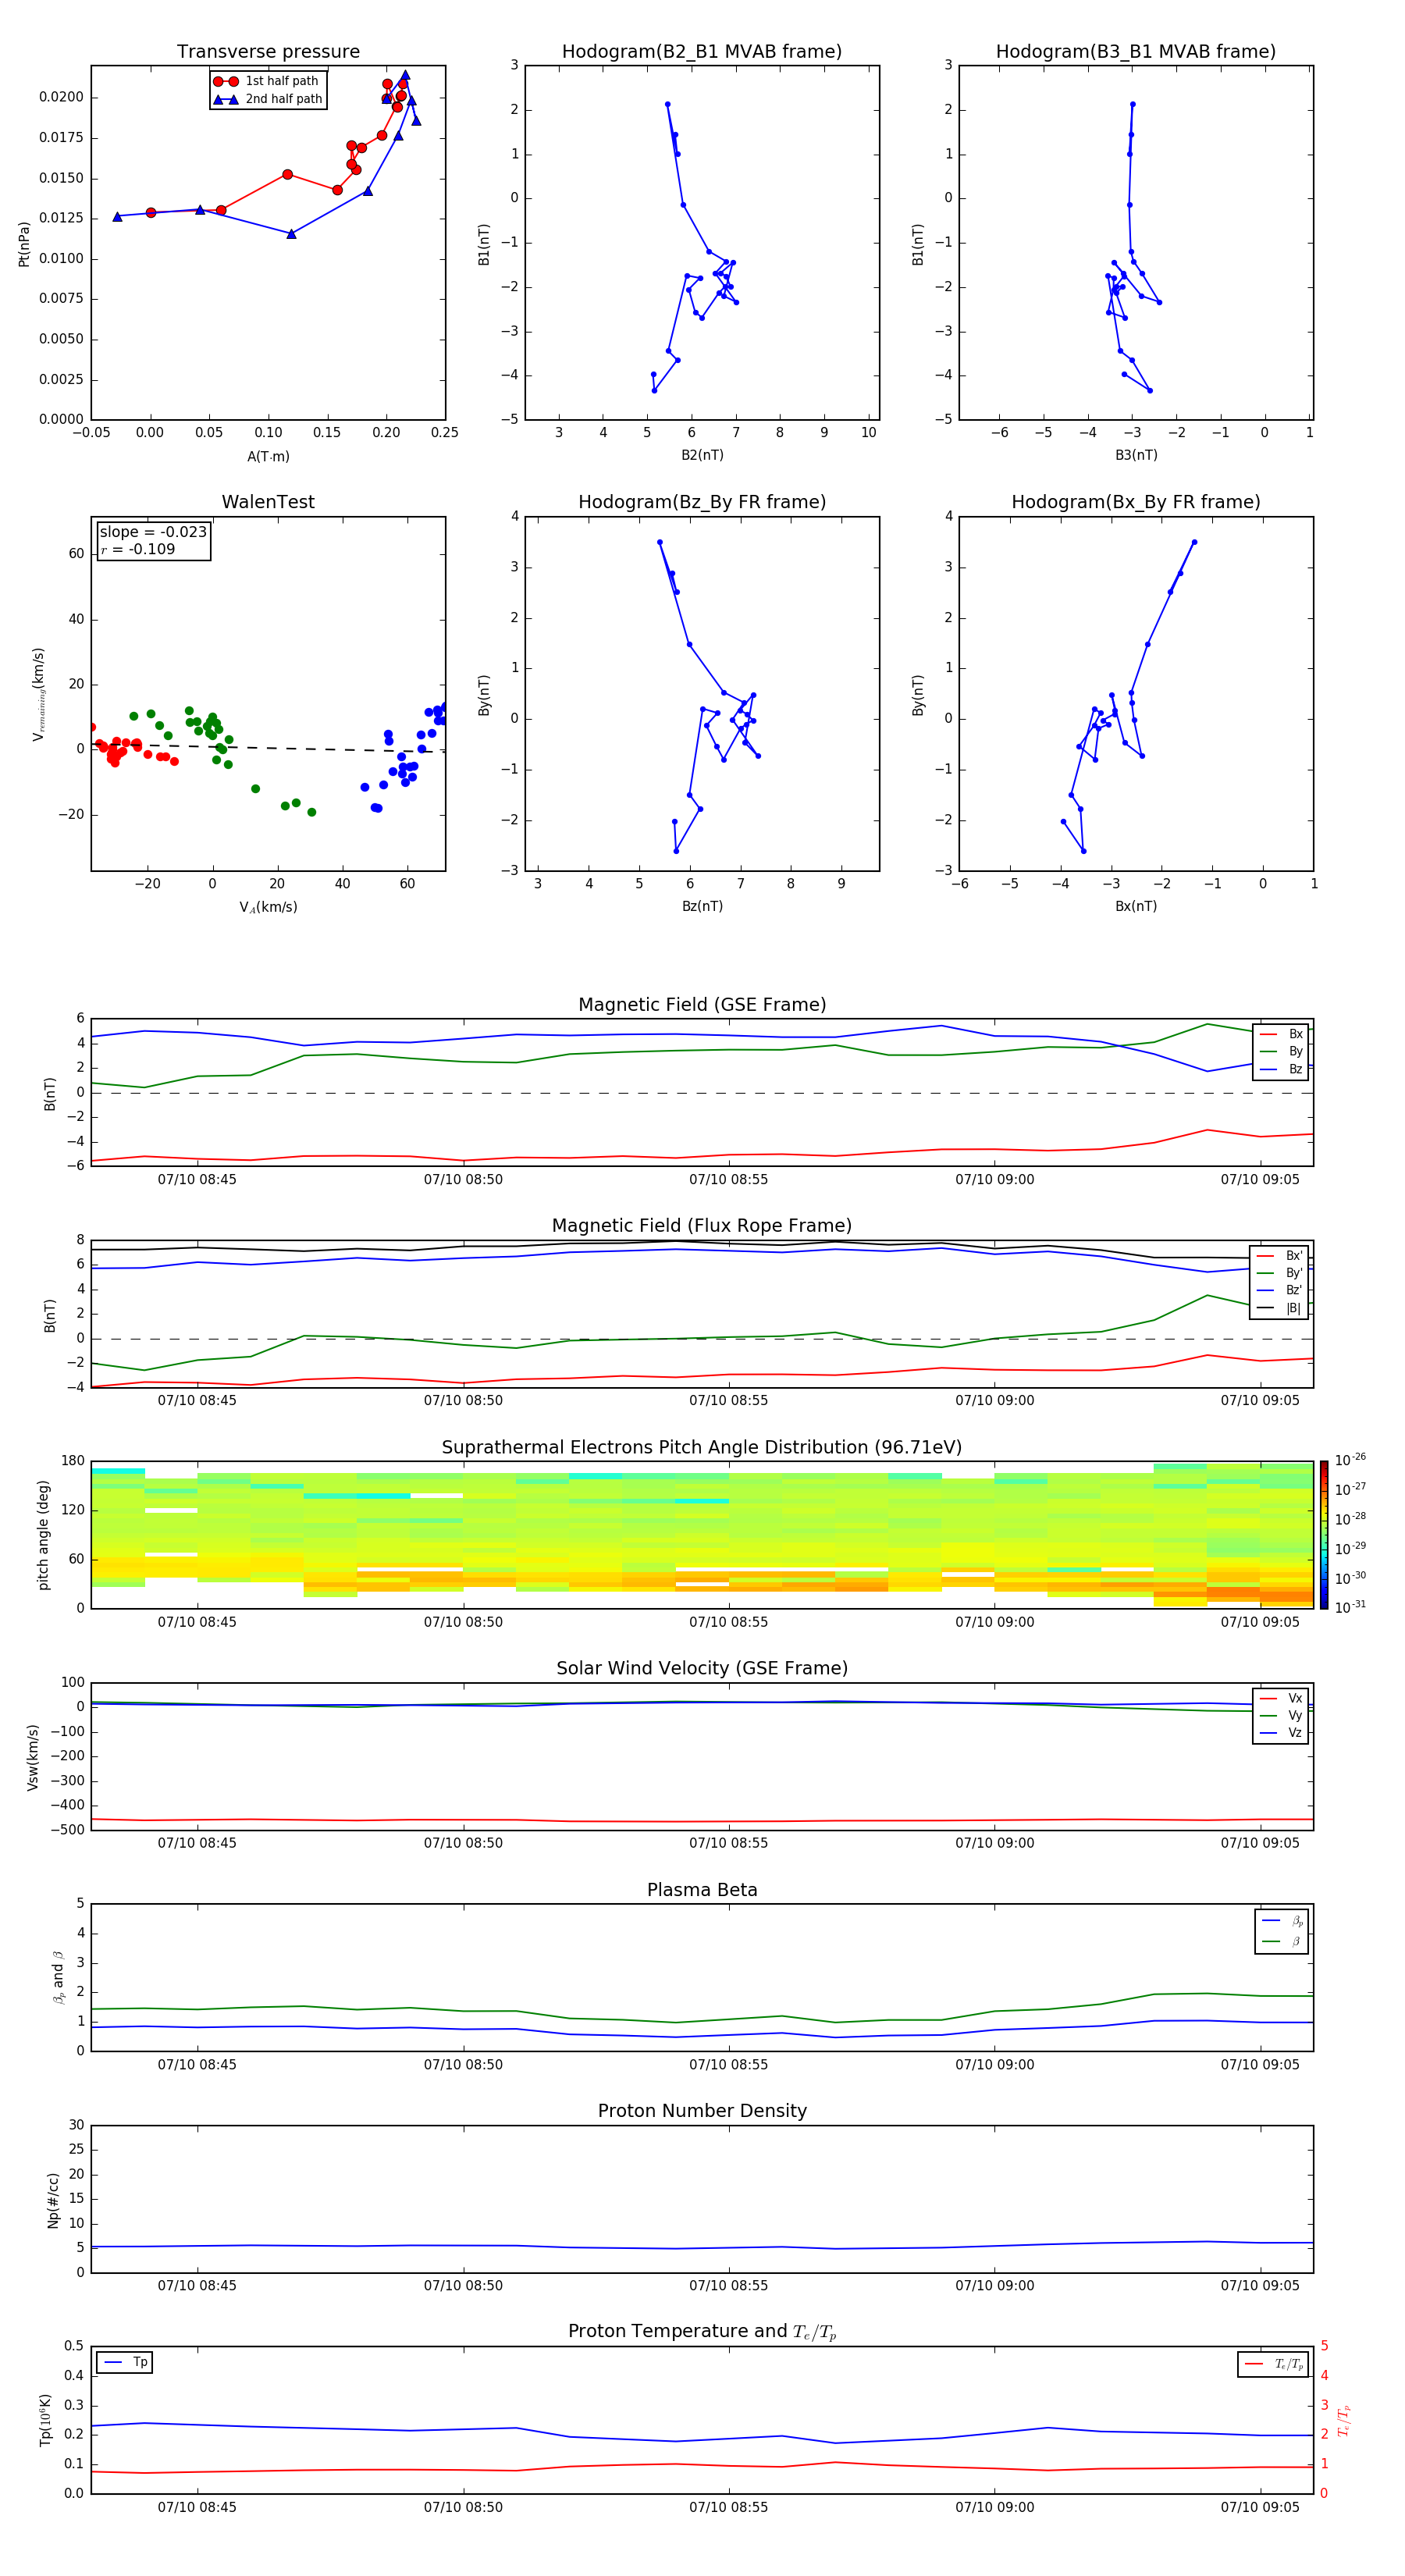Click the 'Bz' legend entry in GSE panel

pos(1282,1069)
